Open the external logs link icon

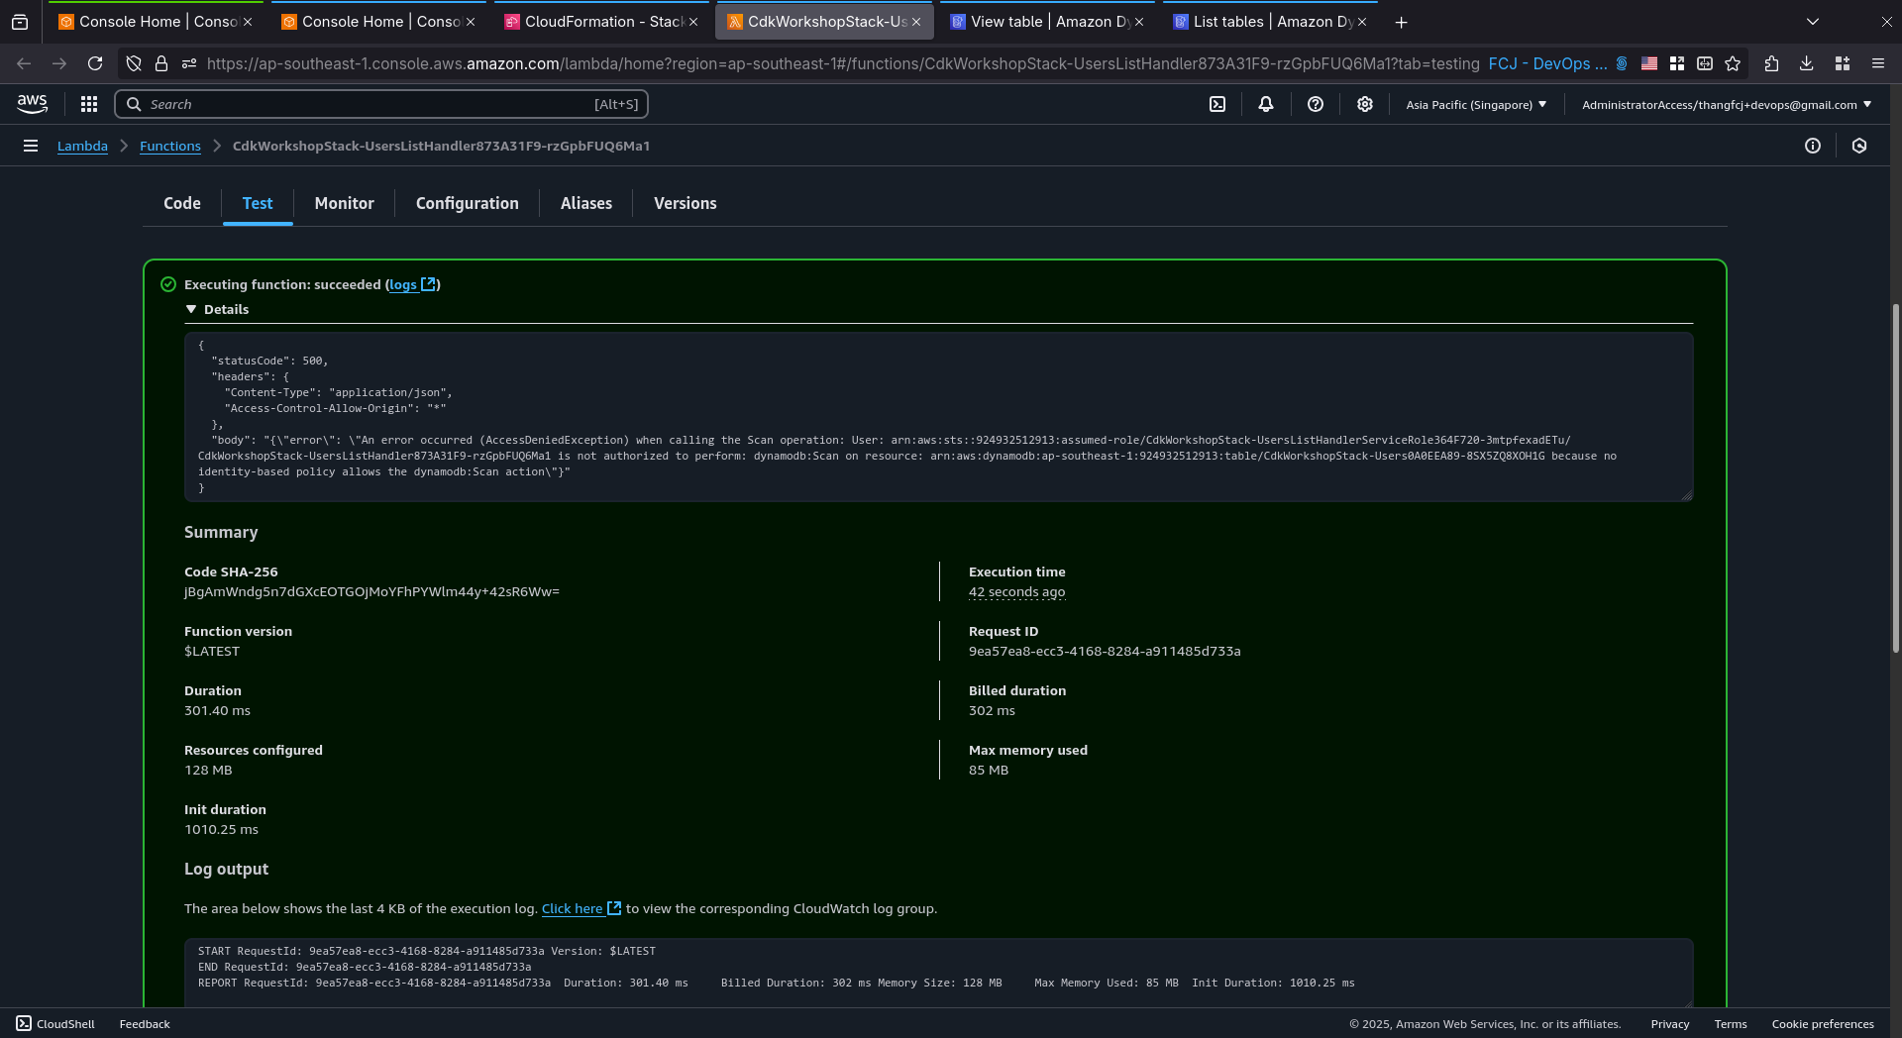click(429, 284)
